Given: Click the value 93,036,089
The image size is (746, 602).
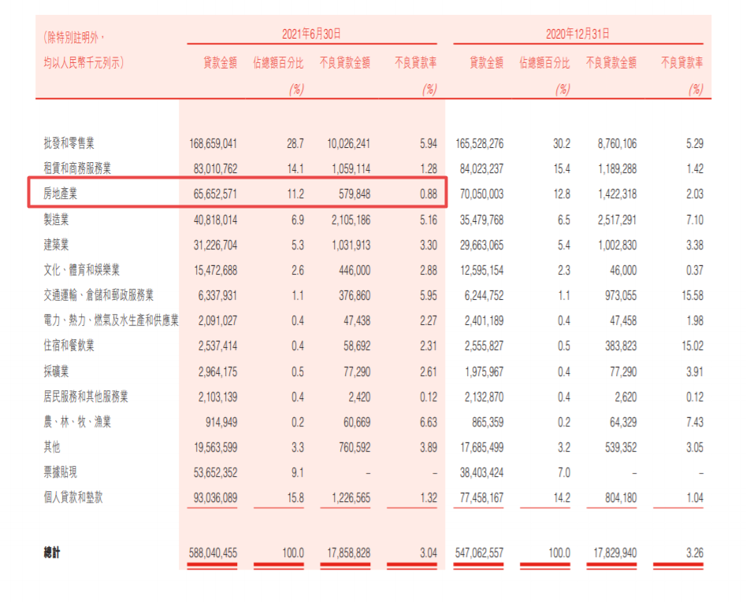Looking at the screenshot, I should (x=215, y=498).
